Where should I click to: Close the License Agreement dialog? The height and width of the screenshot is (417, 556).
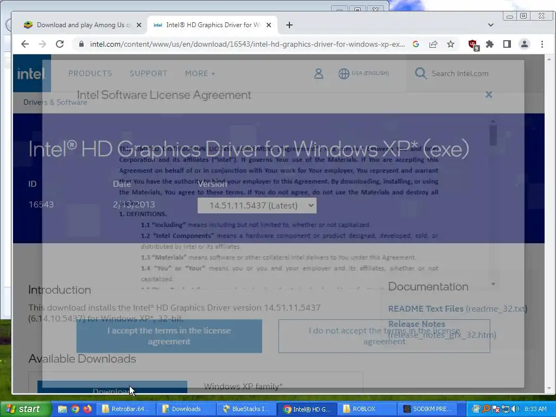pos(489,94)
